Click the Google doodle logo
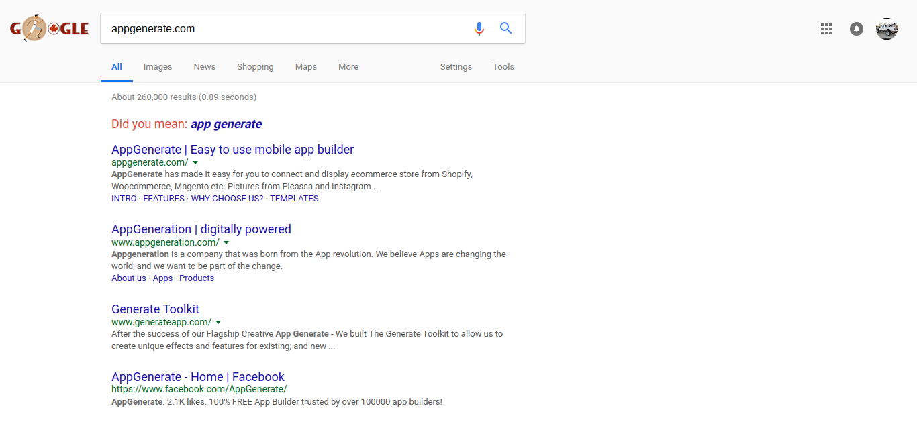Screen dimensions: 917x422 (x=49, y=29)
